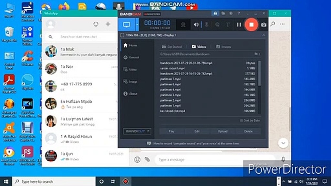331x186 pixels.
Task: Click the Delete button in Bandicam
Action: pos(248,131)
